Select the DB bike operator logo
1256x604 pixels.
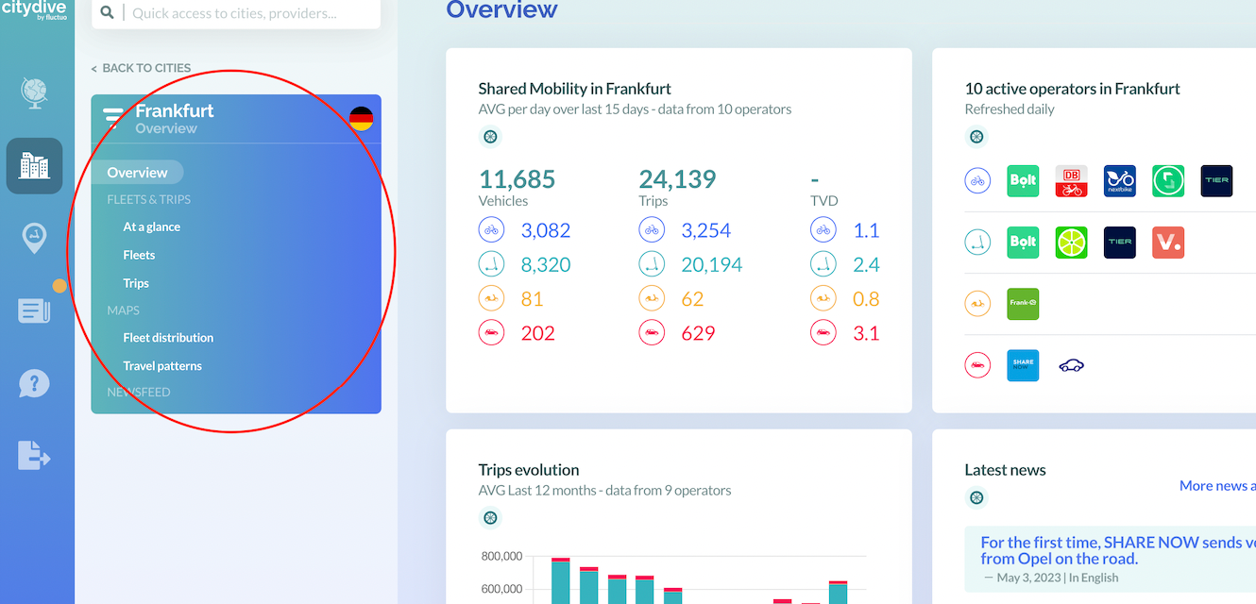(1071, 180)
